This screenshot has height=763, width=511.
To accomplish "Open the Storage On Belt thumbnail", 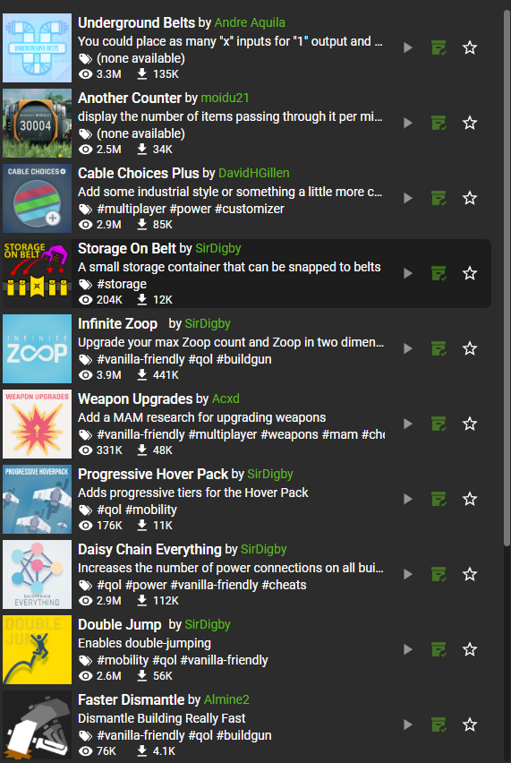I will tap(37, 273).
